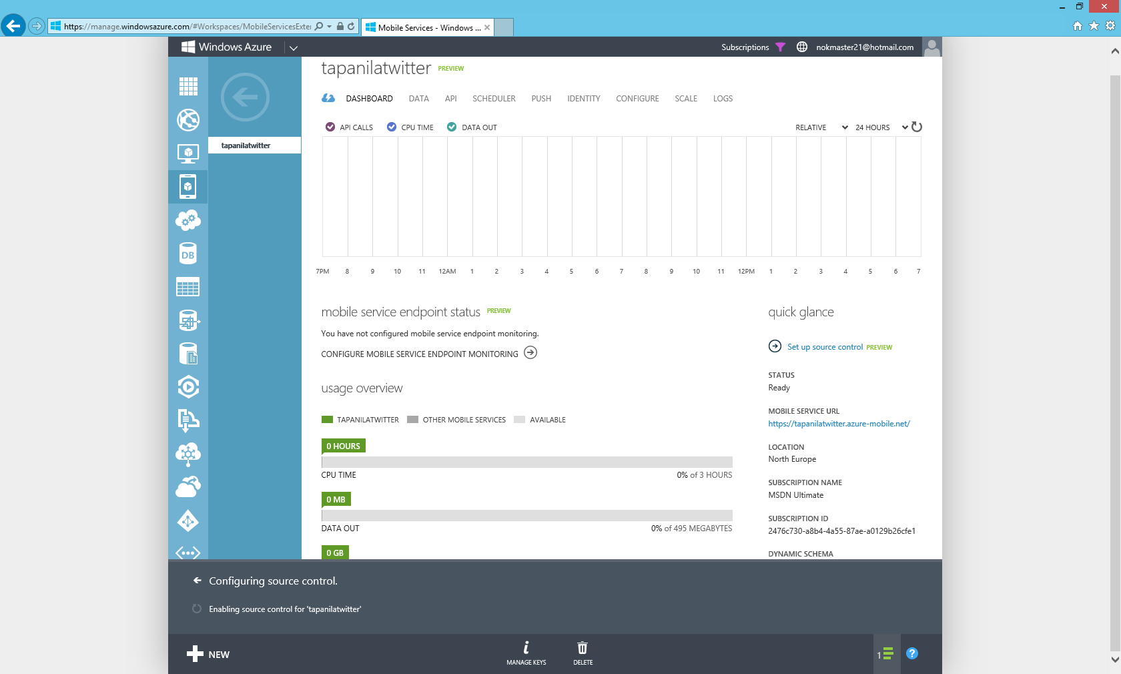Open Cloud Services gear-cloud icon in sidebar
This screenshot has height=674, width=1121.
[188, 220]
